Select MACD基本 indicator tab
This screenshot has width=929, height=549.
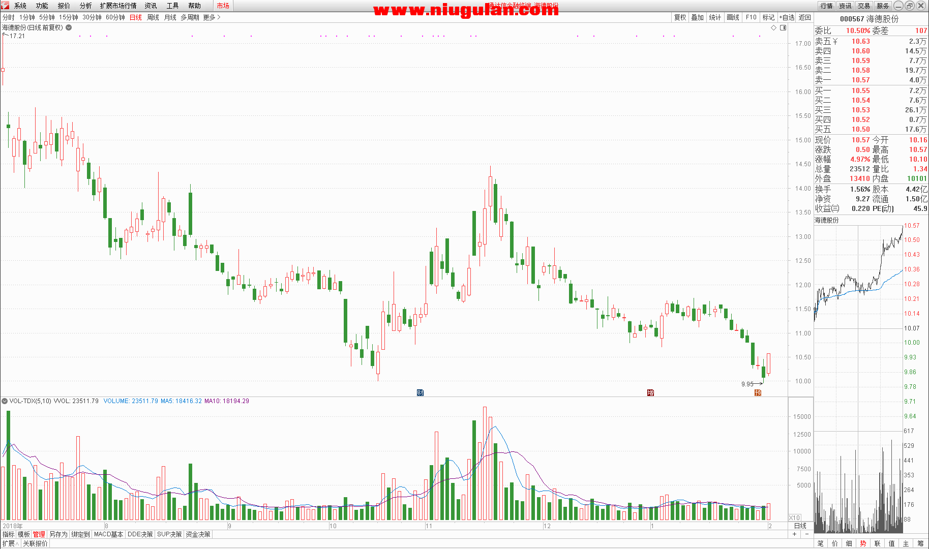click(x=109, y=534)
